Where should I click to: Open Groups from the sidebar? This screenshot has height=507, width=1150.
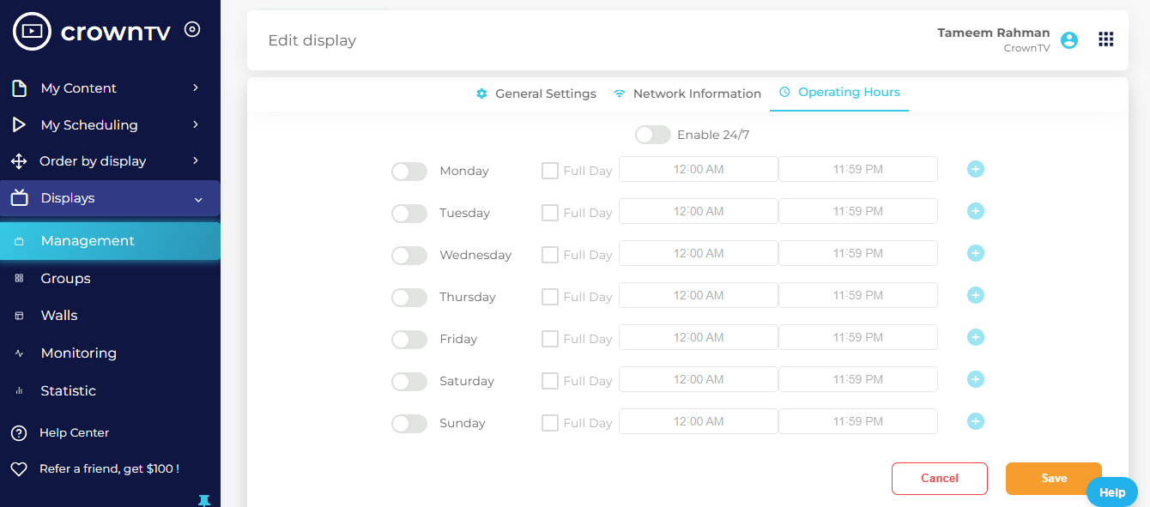click(x=65, y=278)
